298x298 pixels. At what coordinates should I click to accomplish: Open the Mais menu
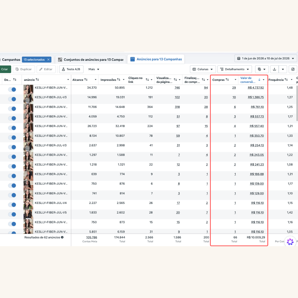[x=94, y=69]
